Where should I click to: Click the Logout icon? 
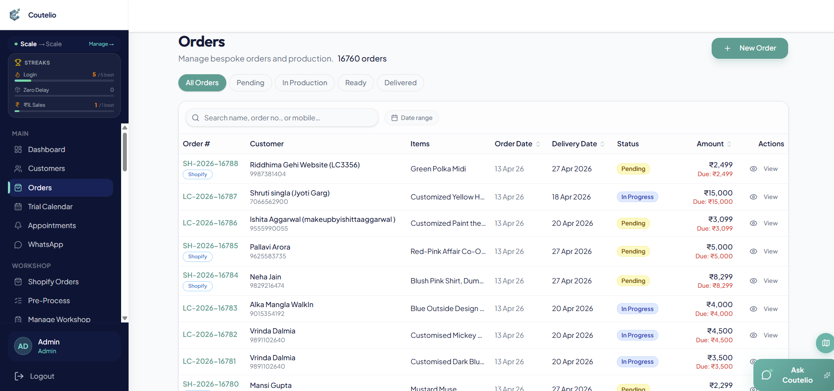coord(19,376)
